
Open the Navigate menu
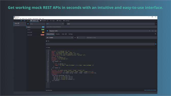[30, 19]
